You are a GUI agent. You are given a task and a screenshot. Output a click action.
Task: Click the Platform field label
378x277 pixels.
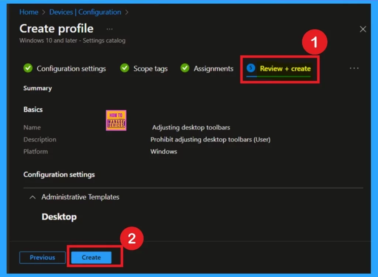tap(36, 152)
